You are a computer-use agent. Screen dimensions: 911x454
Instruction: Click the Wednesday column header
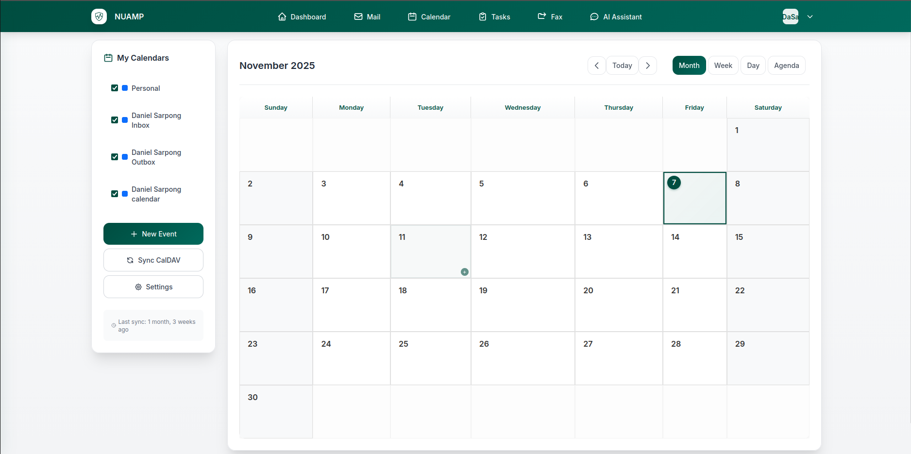[523, 108]
